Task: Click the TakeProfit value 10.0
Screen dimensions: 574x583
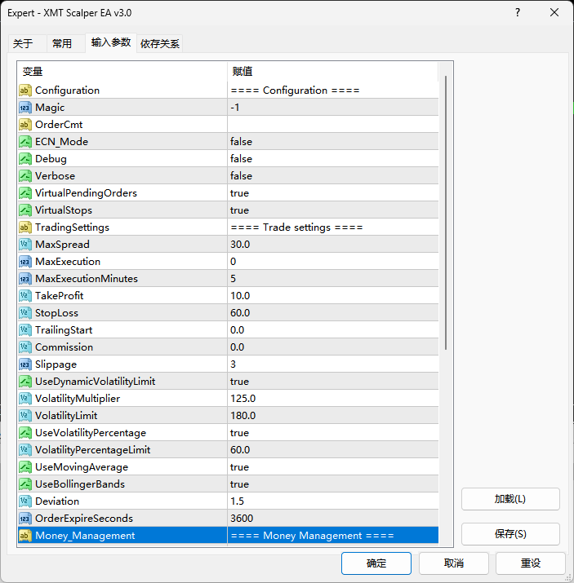Action: coord(240,296)
